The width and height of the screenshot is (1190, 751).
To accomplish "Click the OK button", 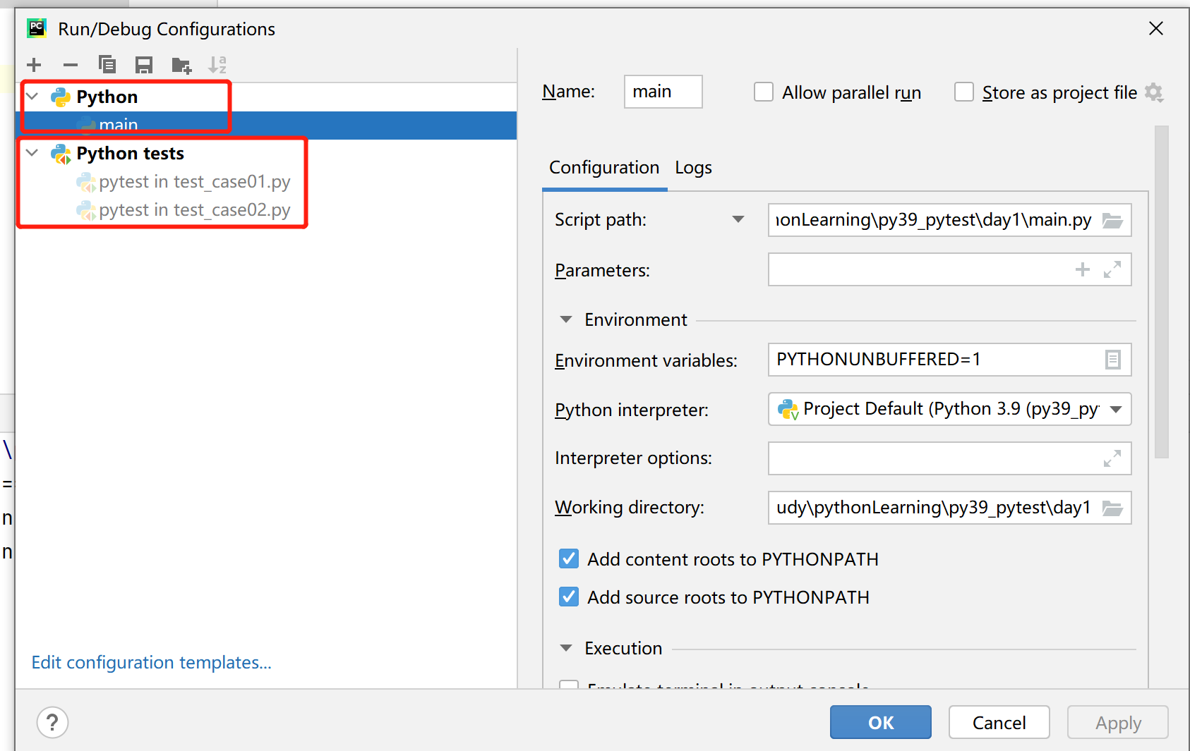I will point(880,723).
